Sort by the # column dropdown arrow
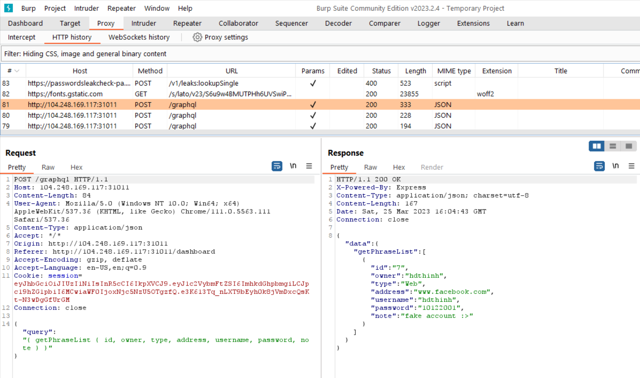This screenshot has width=640, height=378. tap(17, 71)
